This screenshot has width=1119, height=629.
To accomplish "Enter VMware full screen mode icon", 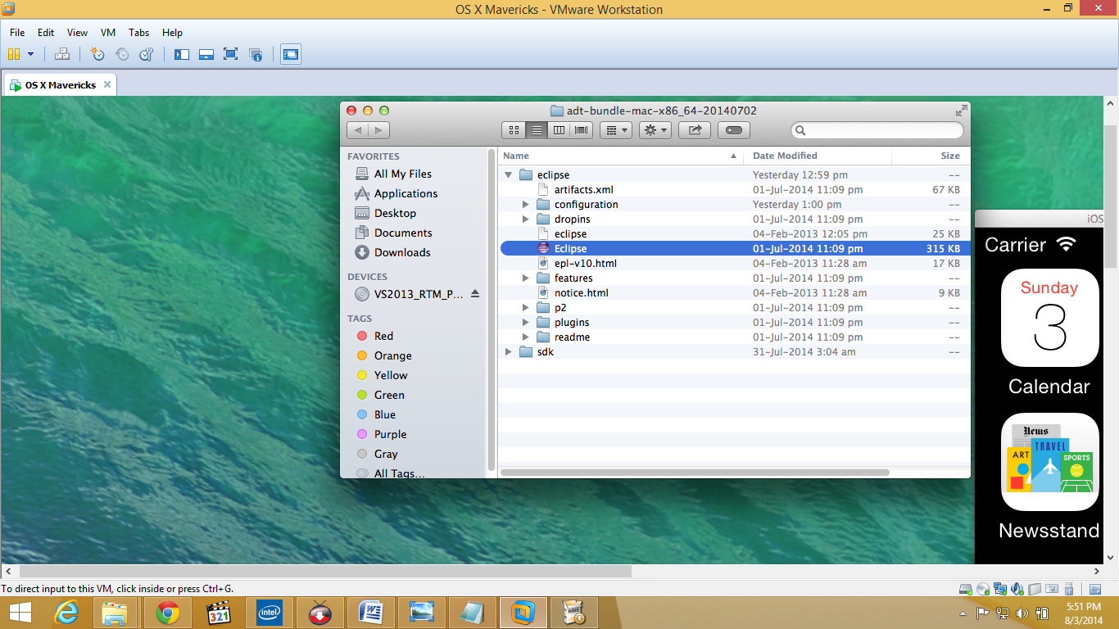I will click(231, 54).
